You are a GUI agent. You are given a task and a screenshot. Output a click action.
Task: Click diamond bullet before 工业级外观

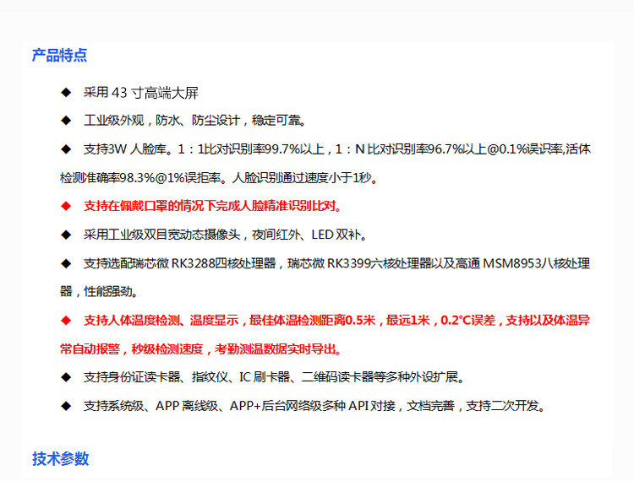click(x=66, y=120)
